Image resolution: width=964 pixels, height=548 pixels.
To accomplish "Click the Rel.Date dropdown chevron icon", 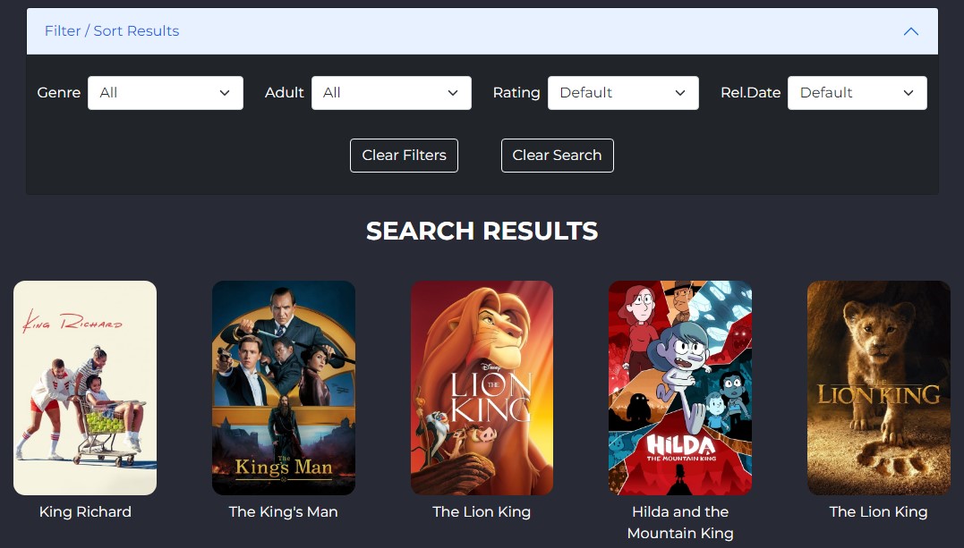I will click(x=908, y=93).
